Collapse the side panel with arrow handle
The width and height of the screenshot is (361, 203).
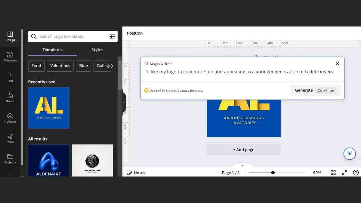(x=124, y=102)
